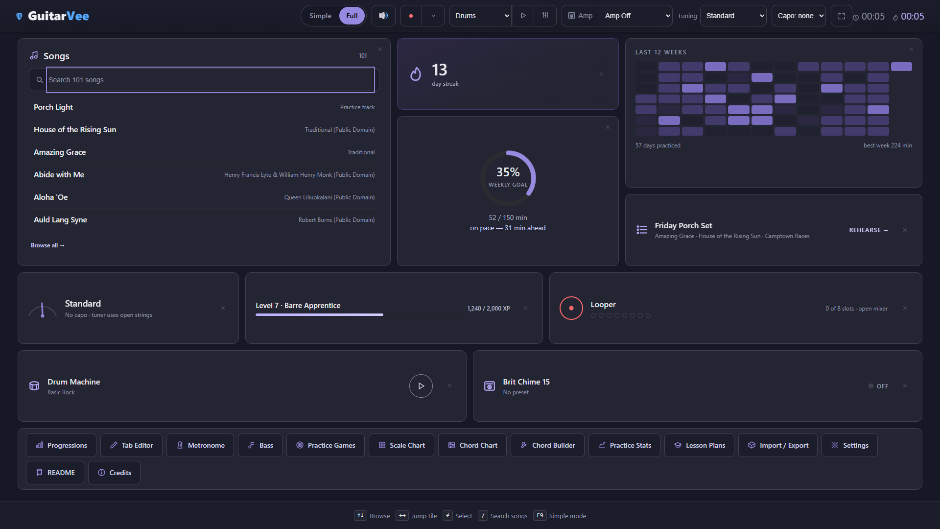Open Import / Export
The width and height of the screenshot is (940, 529).
pos(778,445)
